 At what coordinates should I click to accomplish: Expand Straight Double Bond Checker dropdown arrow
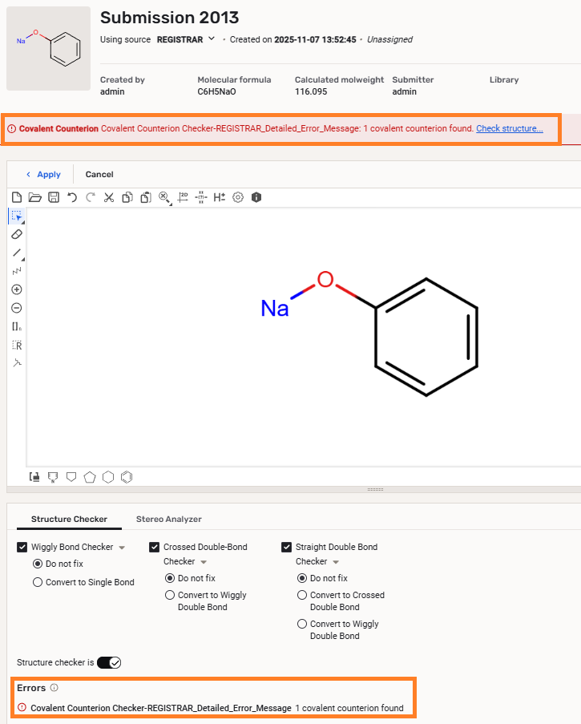click(x=336, y=562)
